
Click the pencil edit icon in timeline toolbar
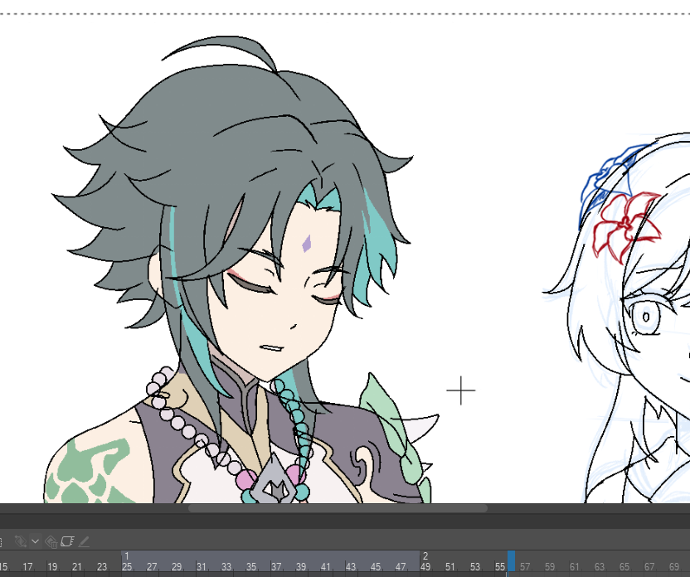[x=84, y=541]
